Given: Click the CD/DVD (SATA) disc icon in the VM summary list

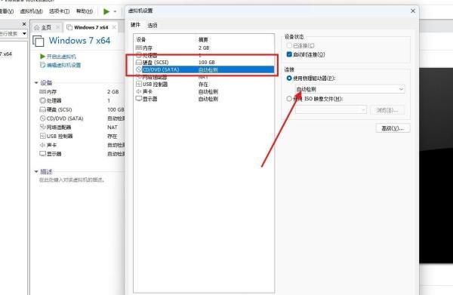Looking at the screenshot, I should coord(42,118).
